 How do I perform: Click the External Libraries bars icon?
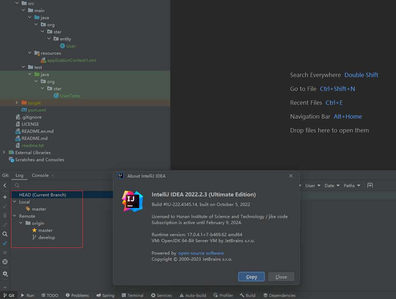pyautogui.click(x=11, y=152)
